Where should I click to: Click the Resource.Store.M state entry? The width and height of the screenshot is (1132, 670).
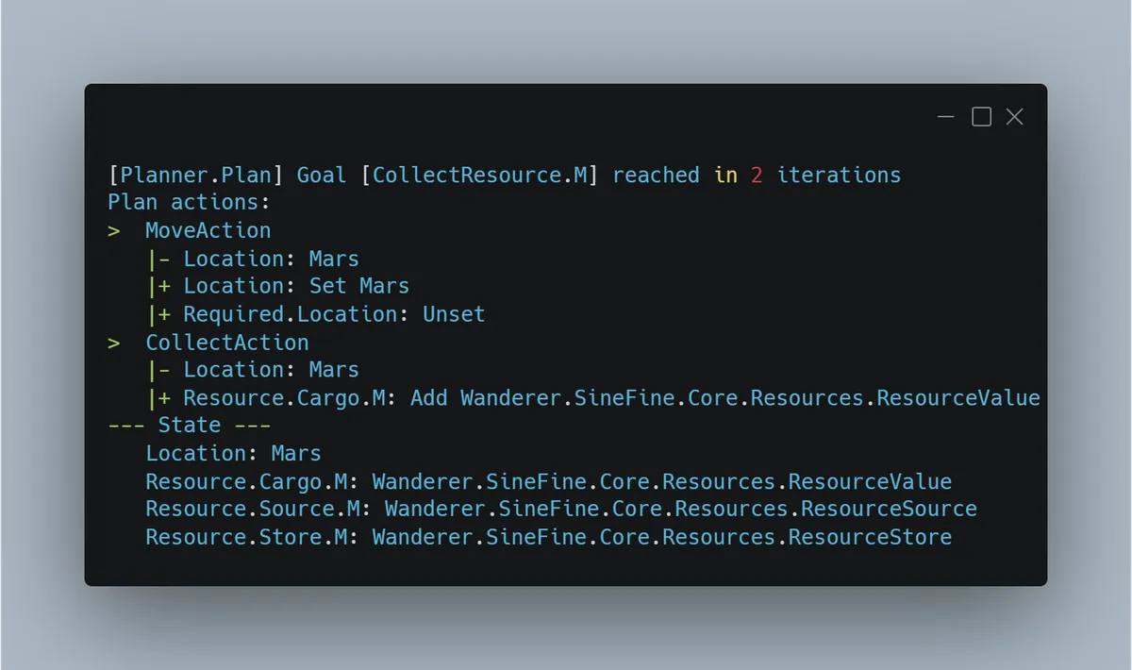click(548, 538)
